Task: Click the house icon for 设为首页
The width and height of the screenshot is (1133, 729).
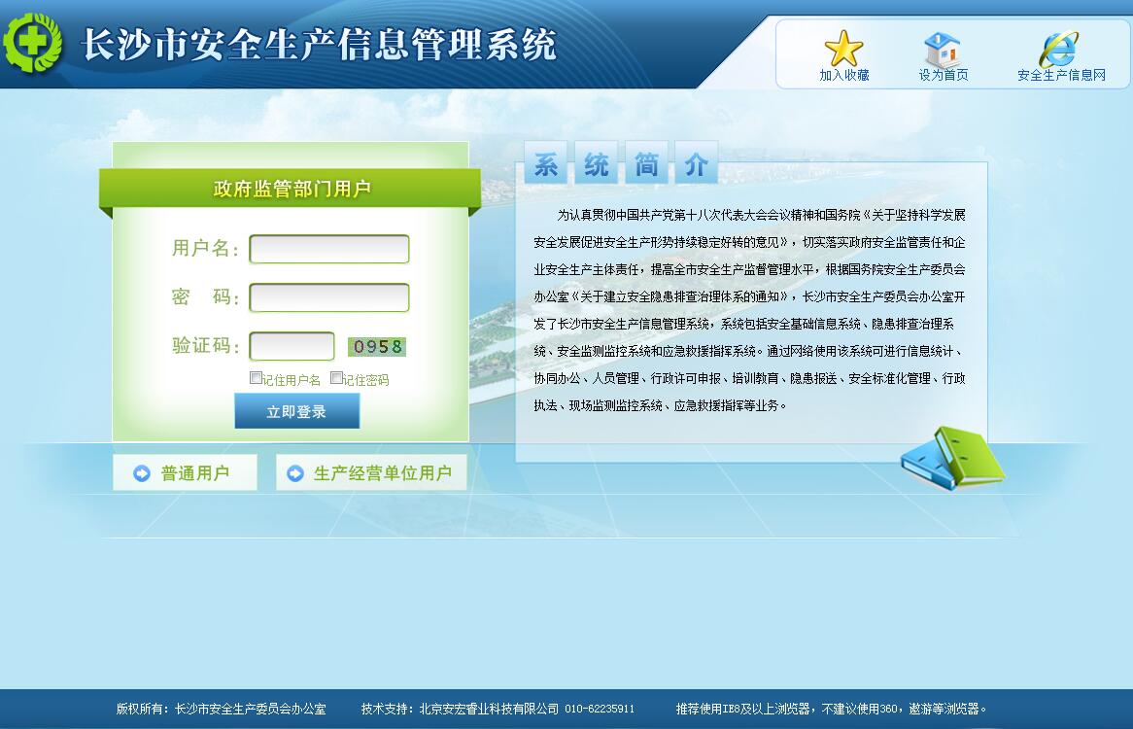Action: [943, 49]
